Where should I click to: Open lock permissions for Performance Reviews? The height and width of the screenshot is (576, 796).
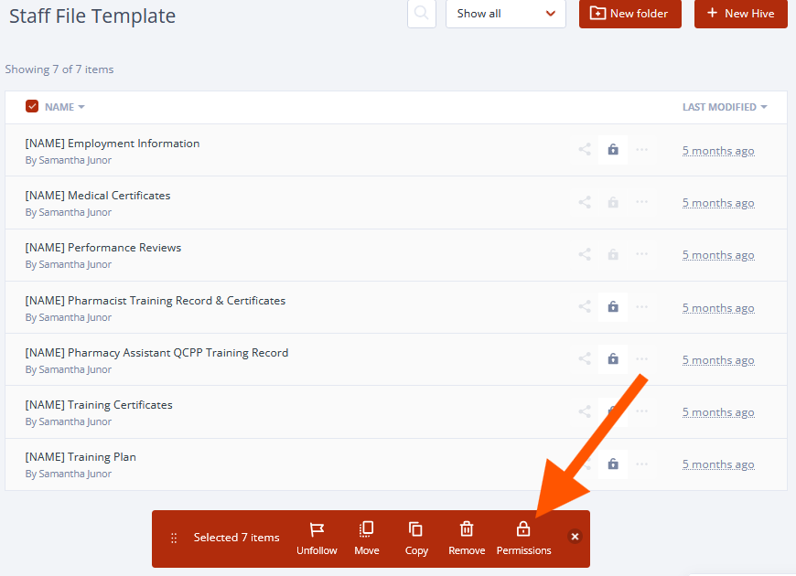click(613, 254)
